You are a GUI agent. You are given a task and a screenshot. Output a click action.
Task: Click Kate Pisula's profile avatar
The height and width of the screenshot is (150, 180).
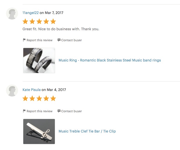12,90
